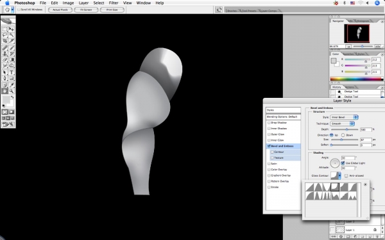Select the Pen tool
Screen dimensions: 385x240
pyautogui.click(x=4, y=78)
